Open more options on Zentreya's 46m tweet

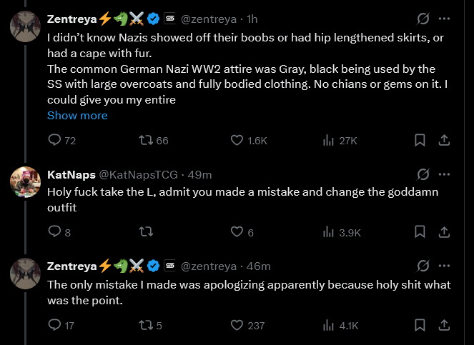[x=444, y=266]
